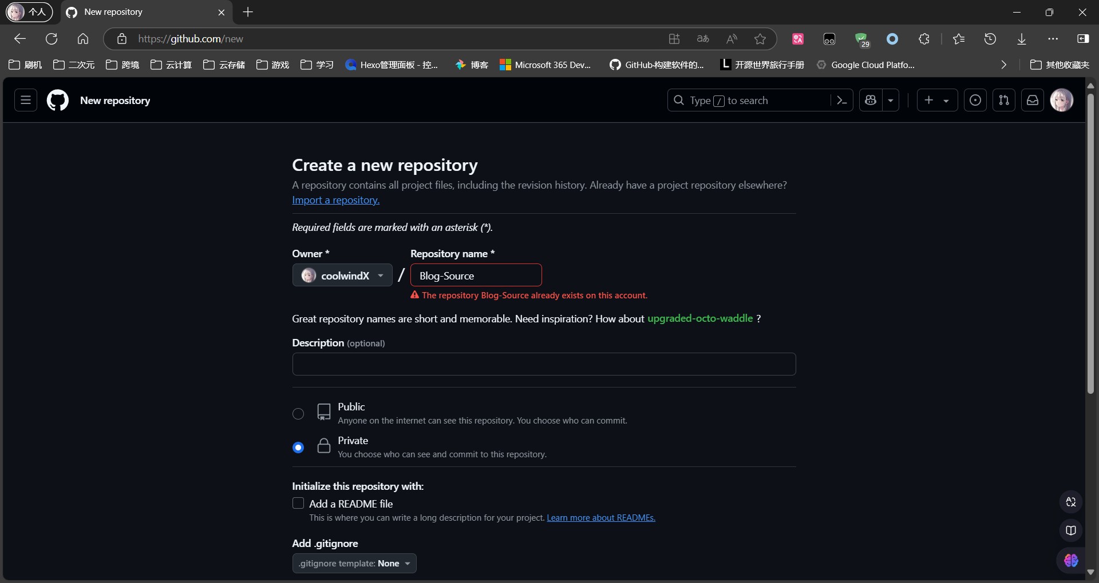
Task: Open the favorites hub icon
Action: click(x=959, y=39)
